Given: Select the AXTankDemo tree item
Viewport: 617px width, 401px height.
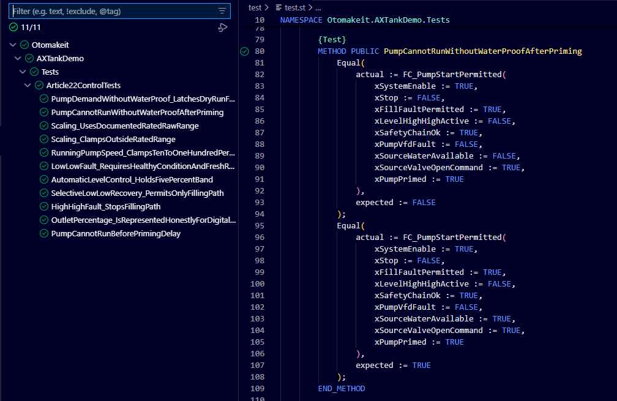Looking at the screenshot, I should coord(60,58).
